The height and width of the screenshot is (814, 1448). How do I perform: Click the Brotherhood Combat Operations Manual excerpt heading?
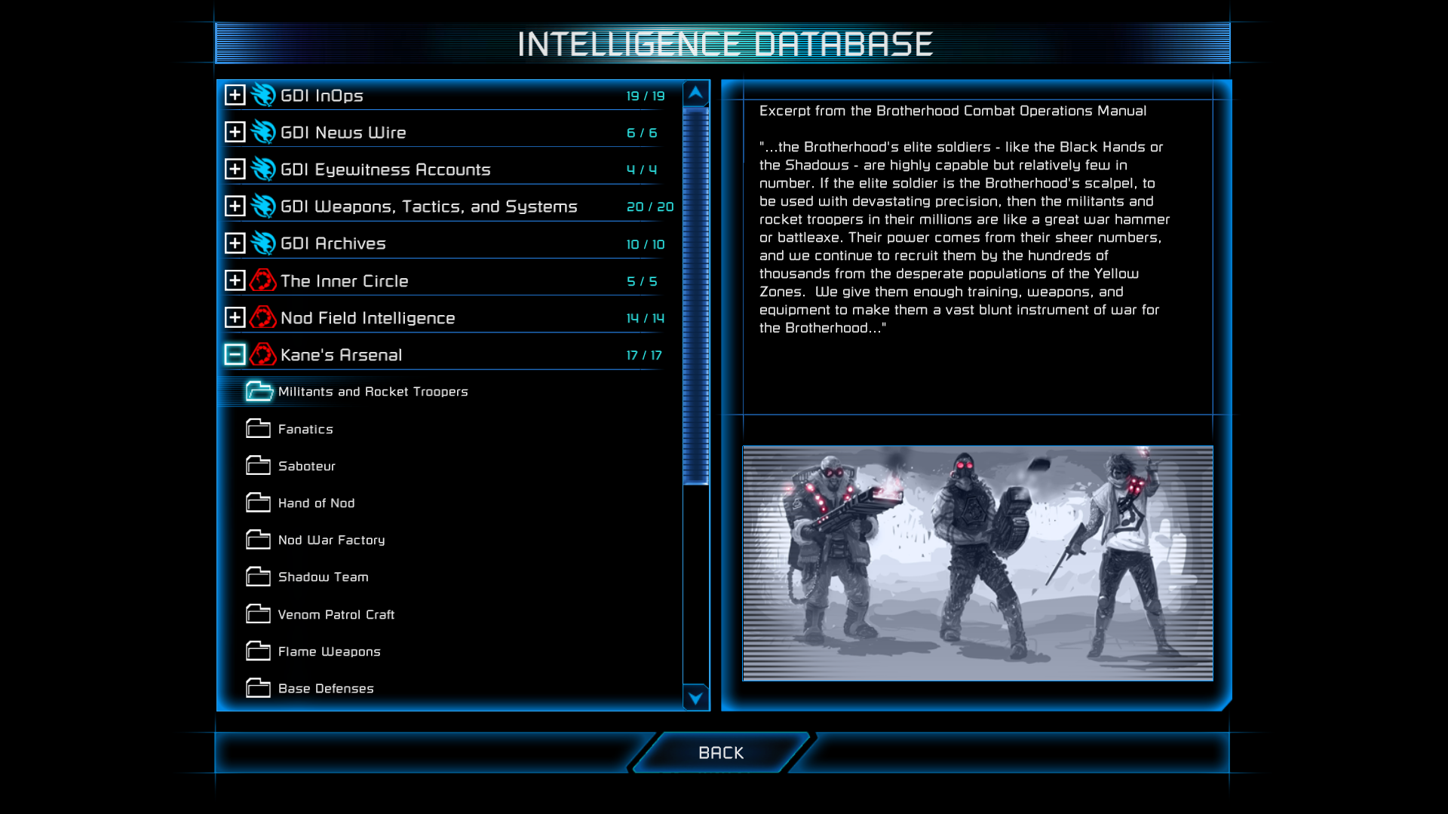953,111
